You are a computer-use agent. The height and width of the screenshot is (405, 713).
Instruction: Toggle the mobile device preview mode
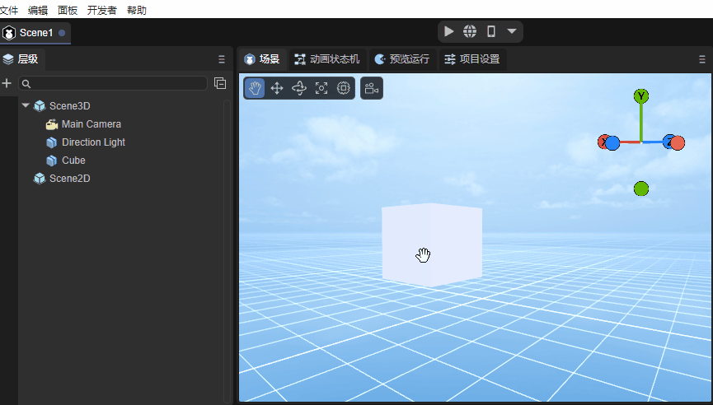click(491, 31)
